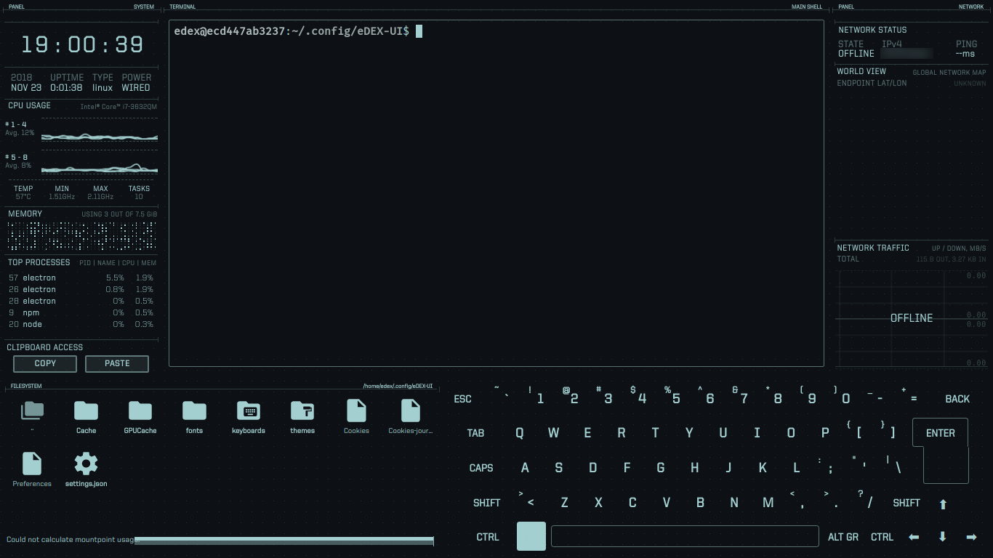Viewport: 993px width, 558px height.
Task: Hit the ENTER key on on-screen keyboard
Action: coord(941,433)
